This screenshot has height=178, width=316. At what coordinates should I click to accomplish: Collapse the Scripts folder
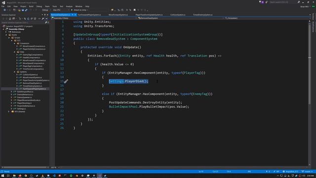(9, 38)
